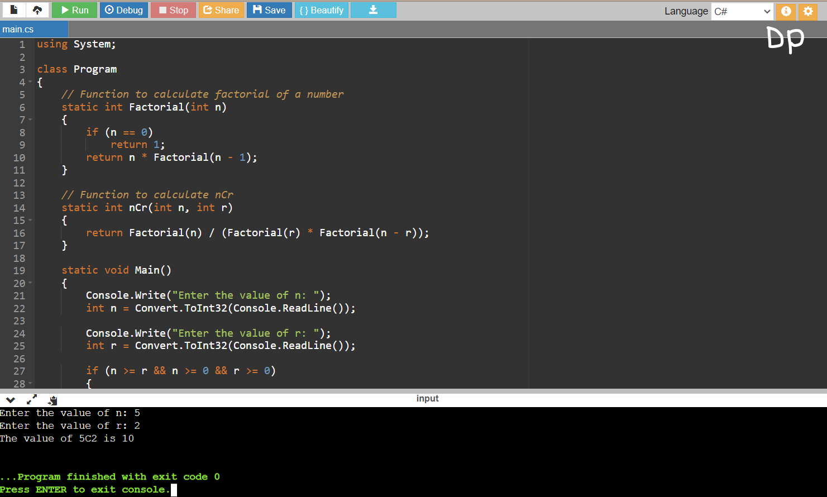
Task: Open the settings gear icon
Action: (807, 11)
